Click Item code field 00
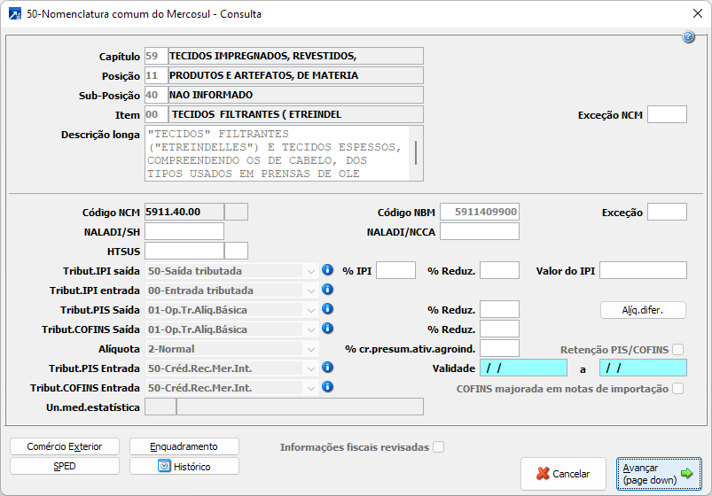Viewport: 712px width, 496px height. click(x=156, y=114)
